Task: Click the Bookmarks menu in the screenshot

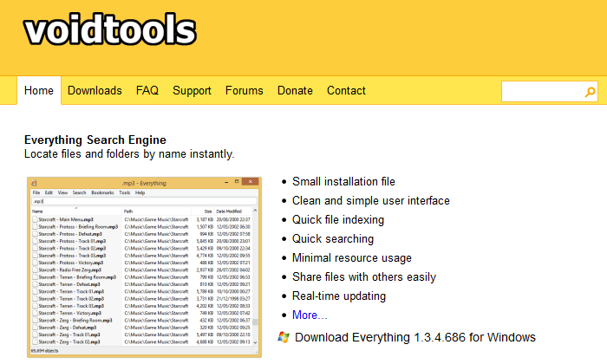Action: click(102, 192)
